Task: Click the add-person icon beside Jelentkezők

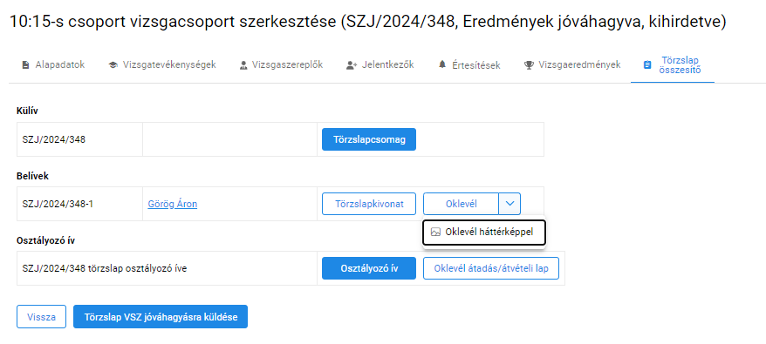Action: (x=352, y=65)
